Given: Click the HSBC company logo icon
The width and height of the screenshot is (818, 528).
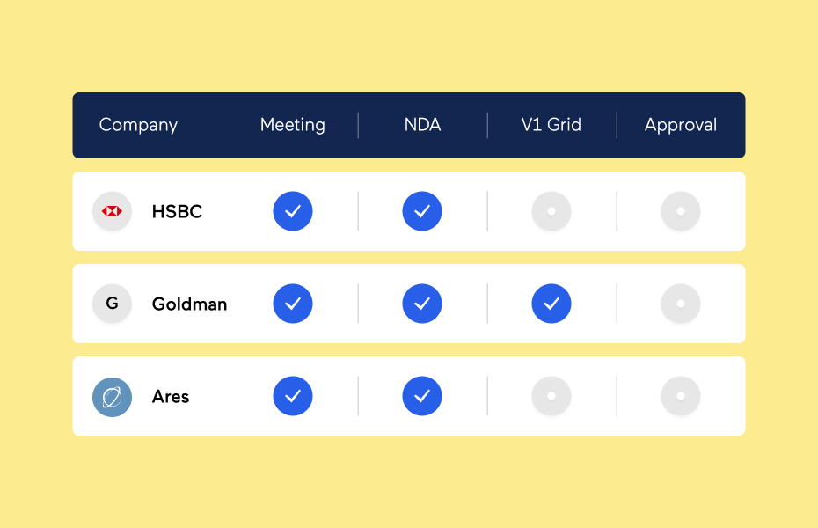Looking at the screenshot, I should click(x=112, y=211).
